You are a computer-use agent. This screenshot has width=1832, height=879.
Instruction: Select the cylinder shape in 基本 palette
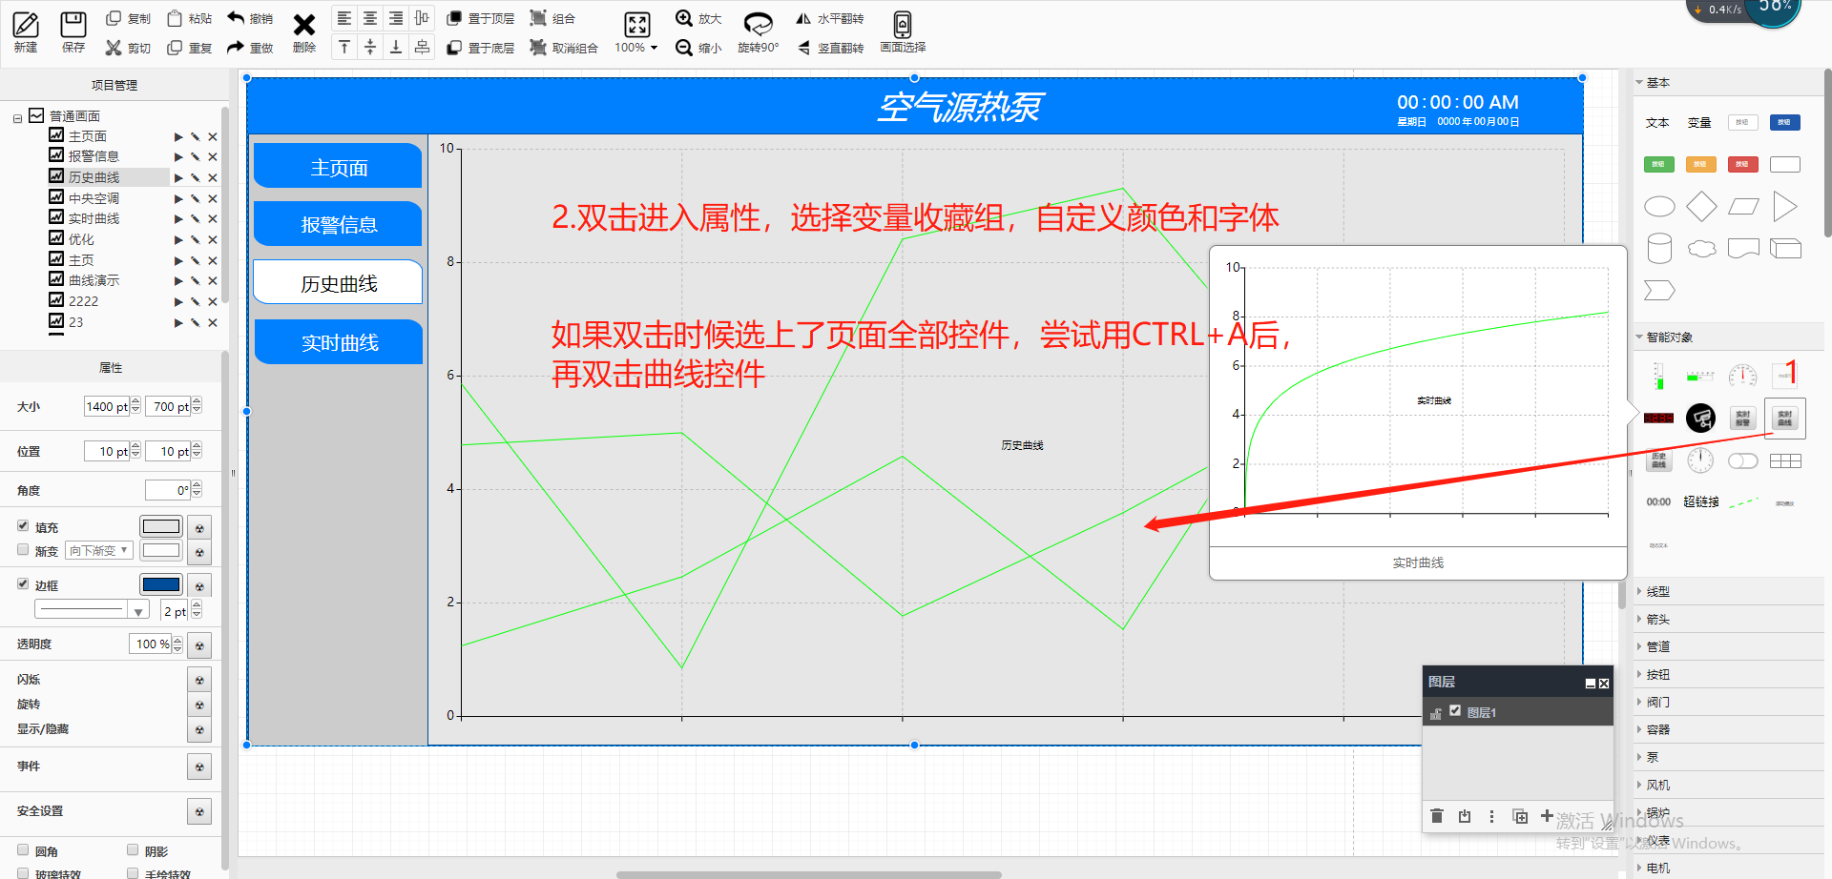[1659, 249]
